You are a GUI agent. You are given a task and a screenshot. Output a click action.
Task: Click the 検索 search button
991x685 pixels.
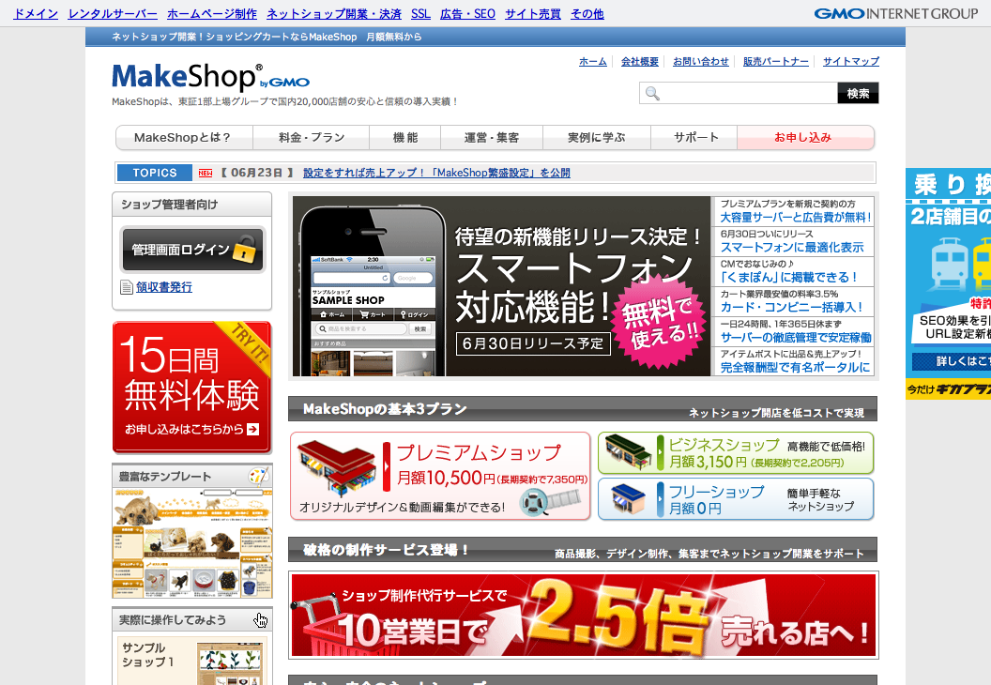point(858,94)
